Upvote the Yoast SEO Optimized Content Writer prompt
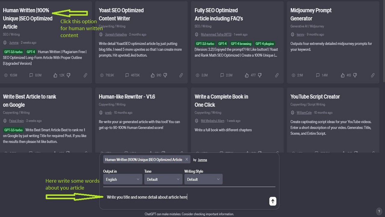Screen dimensions: 385x217 153,75
